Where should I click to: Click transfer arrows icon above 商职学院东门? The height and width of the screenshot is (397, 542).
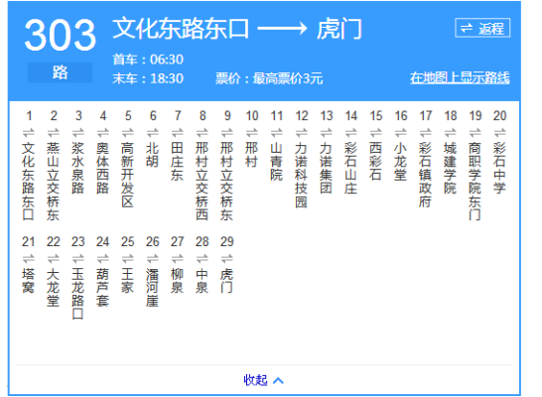[x=474, y=132]
